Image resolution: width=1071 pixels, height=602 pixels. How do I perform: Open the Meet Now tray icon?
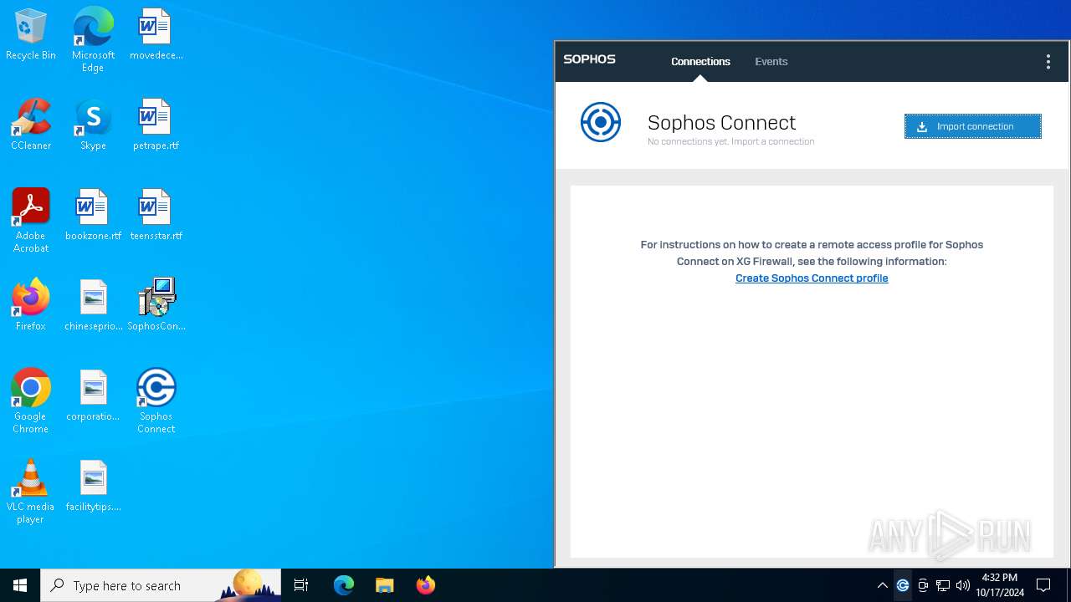coord(923,585)
